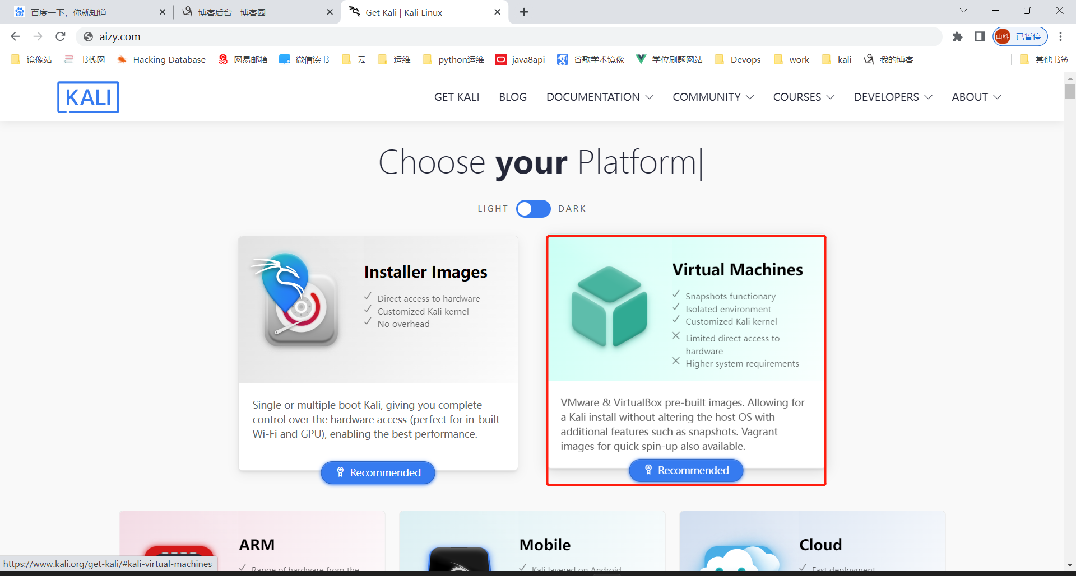Go forward with the browser arrow

click(x=38, y=36)
